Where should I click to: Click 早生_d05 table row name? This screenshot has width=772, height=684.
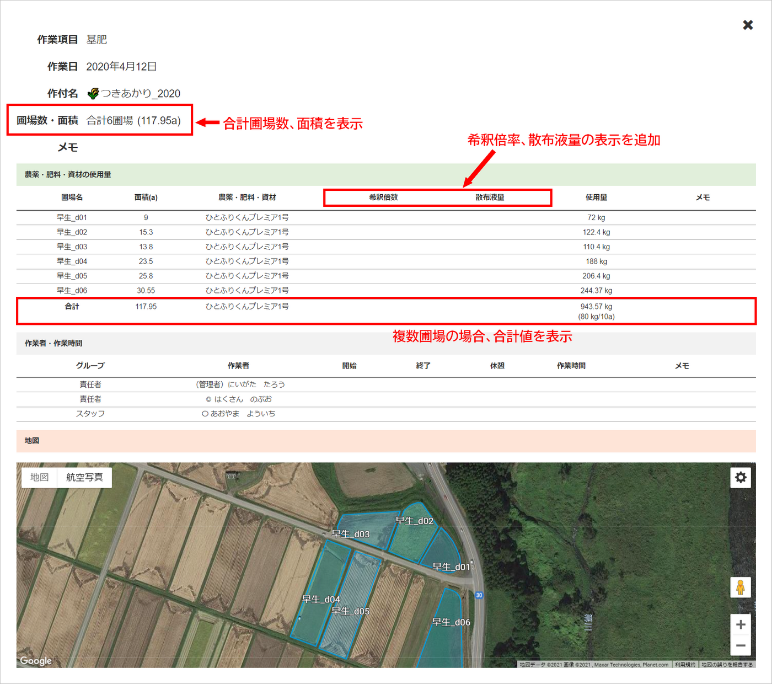pyautogui.click(x=72, y=276)
